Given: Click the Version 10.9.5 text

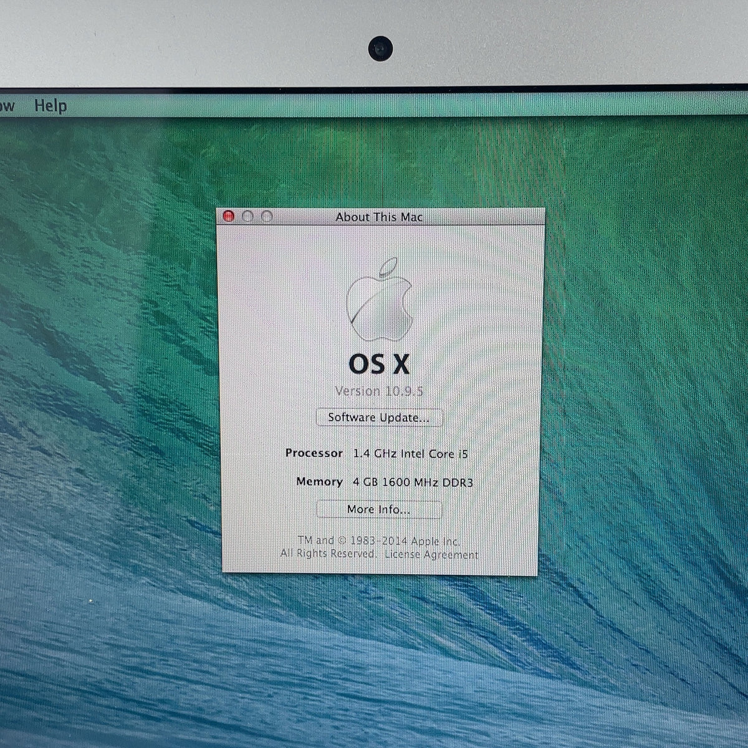Looking at the screenshot, I should pos(379,391).
